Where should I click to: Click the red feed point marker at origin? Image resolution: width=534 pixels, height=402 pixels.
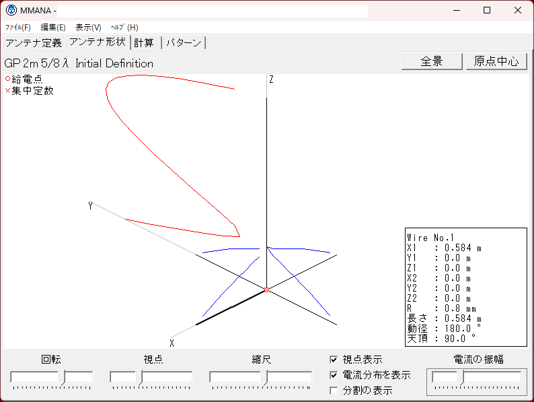pos(267,290)
